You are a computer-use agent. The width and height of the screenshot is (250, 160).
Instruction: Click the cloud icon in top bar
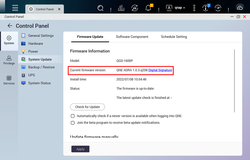(240, 8)
